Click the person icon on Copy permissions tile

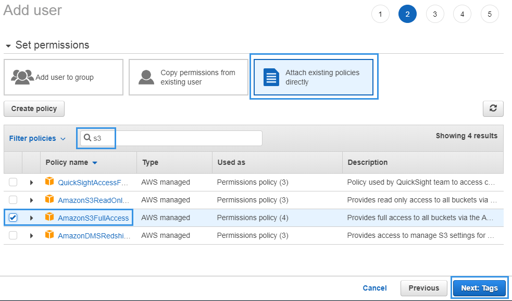(x=145, y=77)
